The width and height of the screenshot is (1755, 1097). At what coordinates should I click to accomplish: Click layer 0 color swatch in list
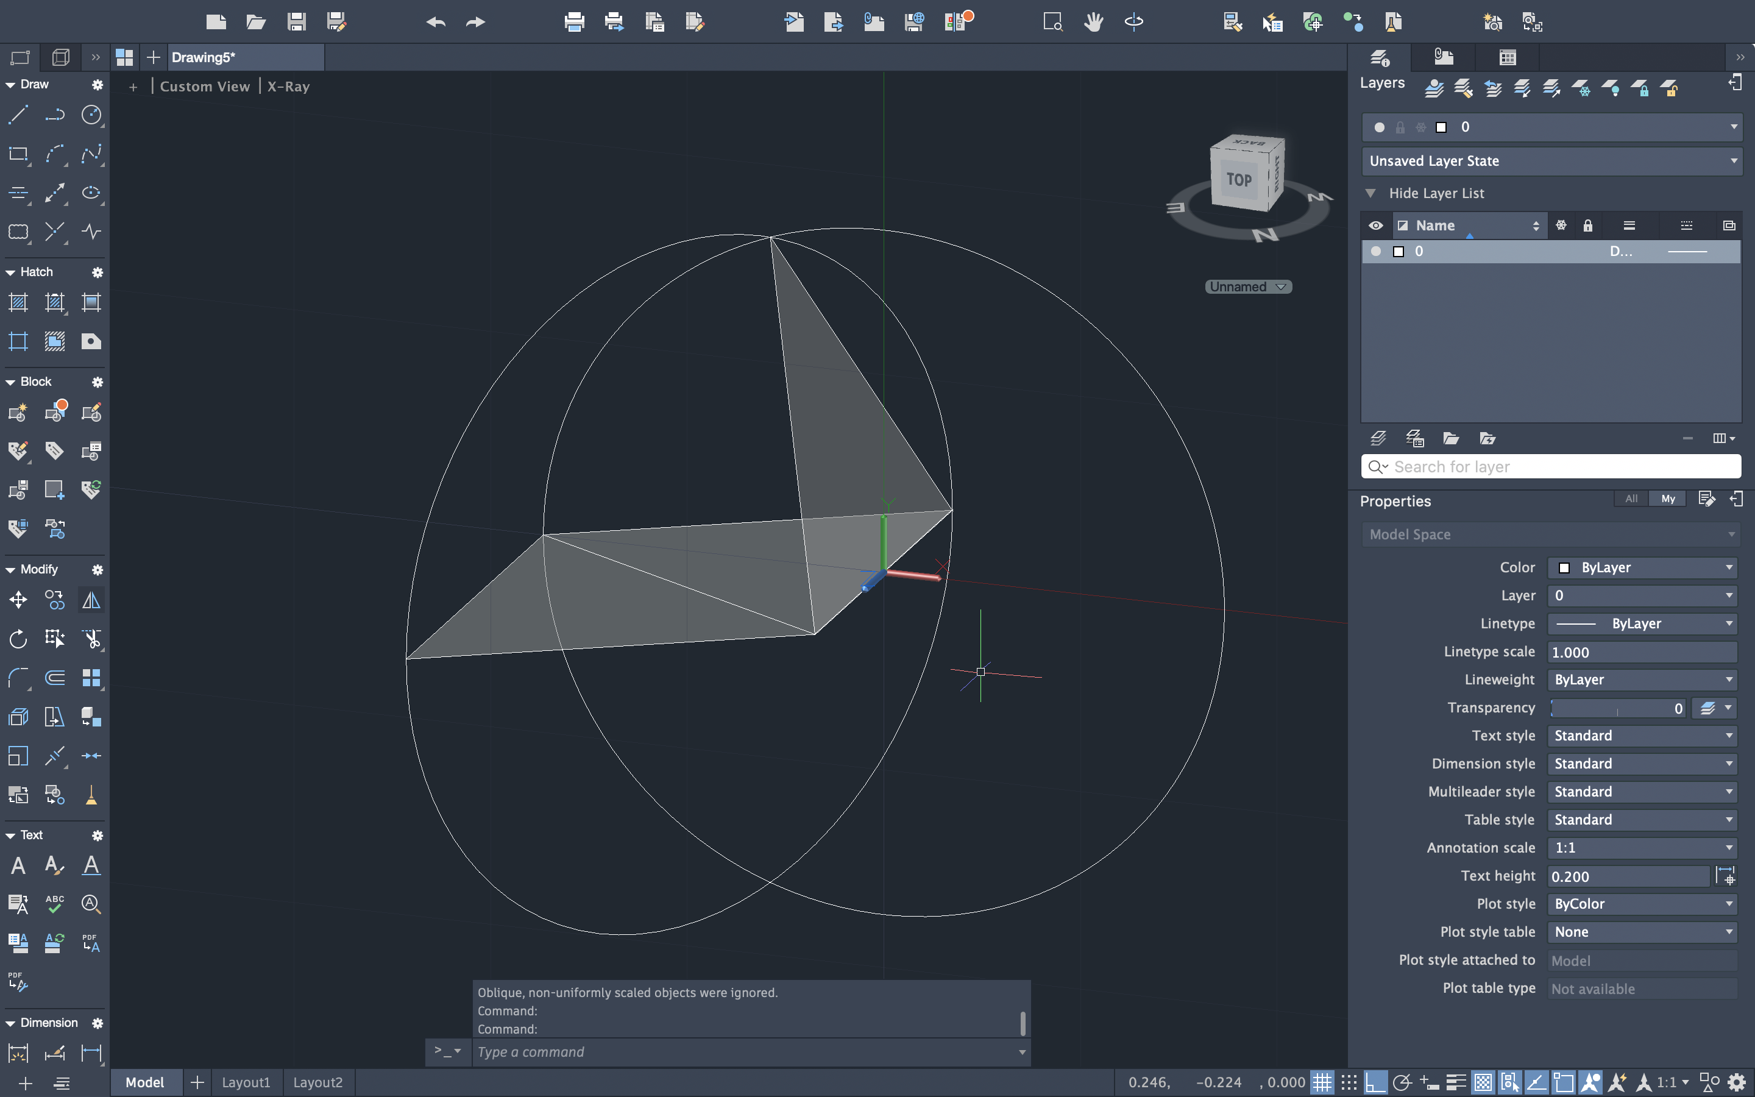tap(1399, 252)
